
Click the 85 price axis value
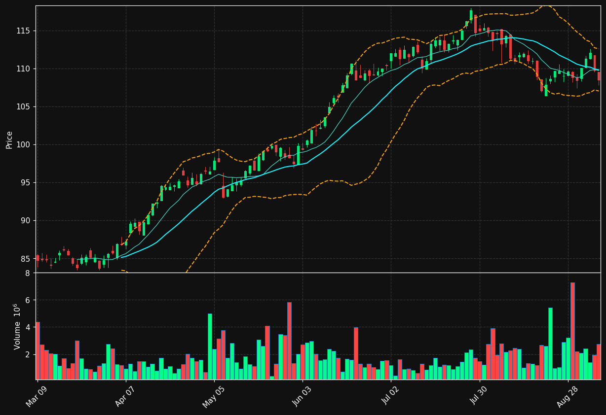point(26,258)
